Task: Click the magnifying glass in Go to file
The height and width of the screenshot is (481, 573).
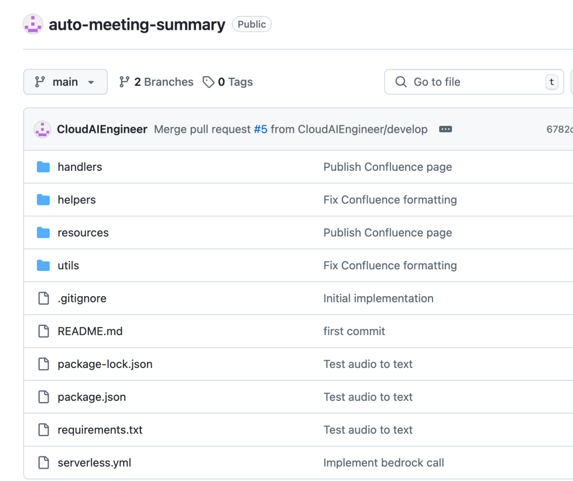Action: [401, 82]
